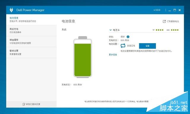The image size is (190, 114).
Task: Click the 恢复警报设置 subtitle
Action: 15,54
